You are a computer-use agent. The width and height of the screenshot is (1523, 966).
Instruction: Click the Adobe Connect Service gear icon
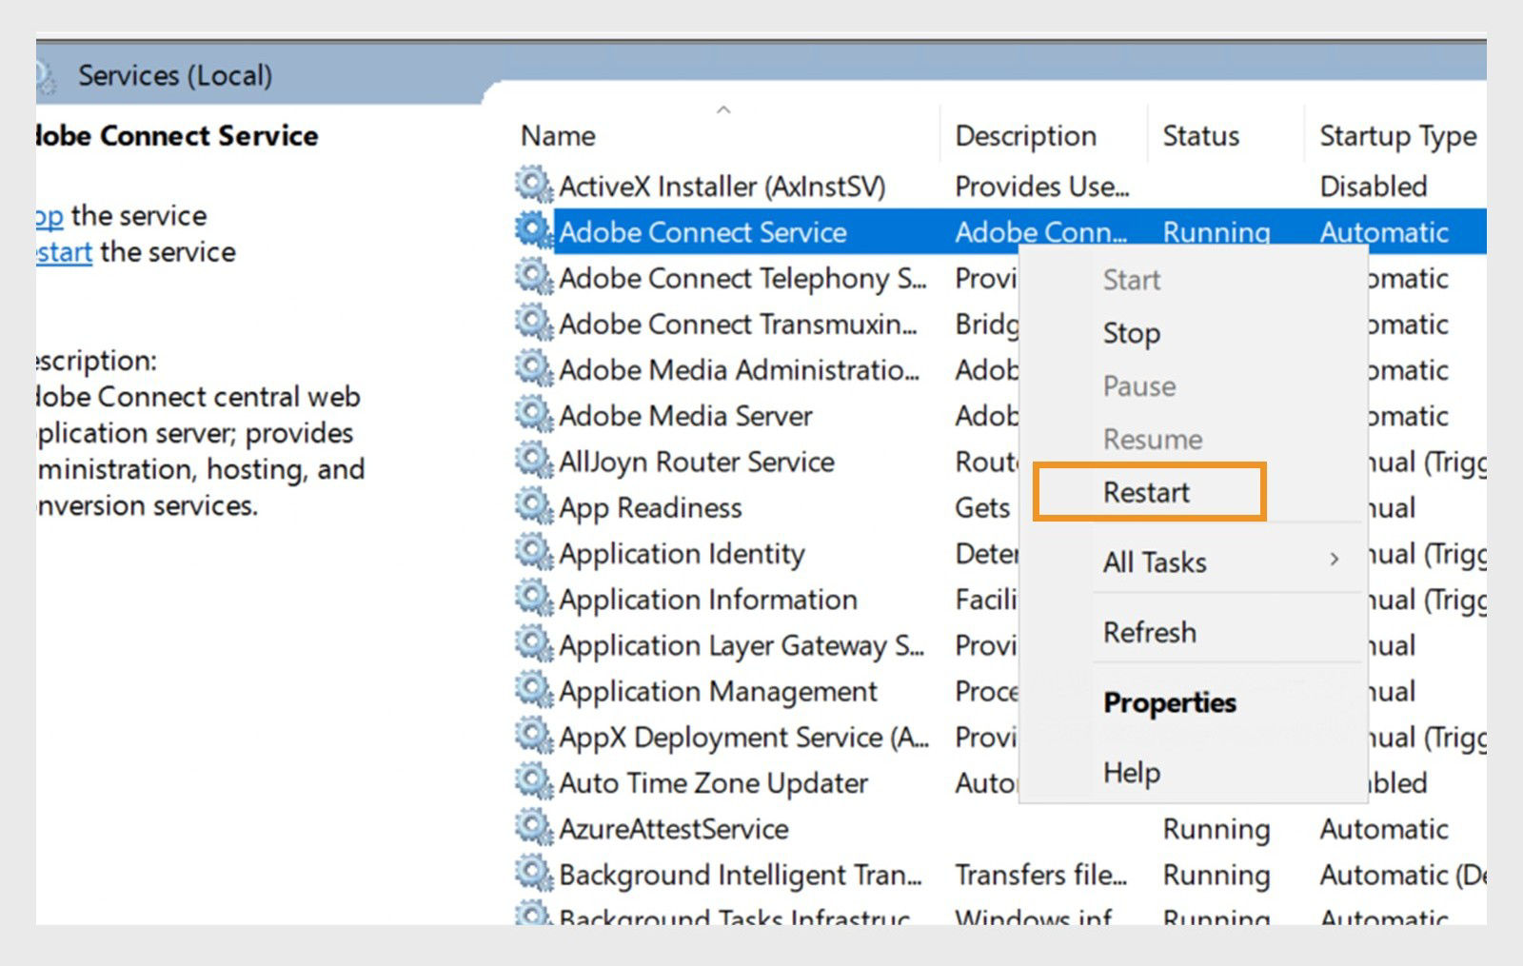tap(533, 231)
